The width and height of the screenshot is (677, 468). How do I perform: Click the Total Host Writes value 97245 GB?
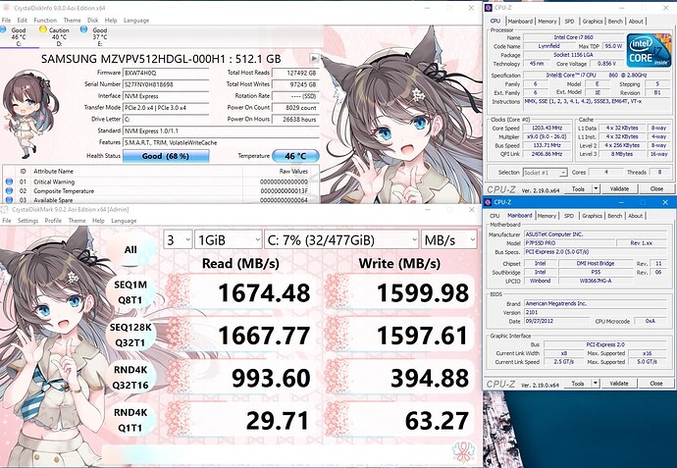click(295, 84)
